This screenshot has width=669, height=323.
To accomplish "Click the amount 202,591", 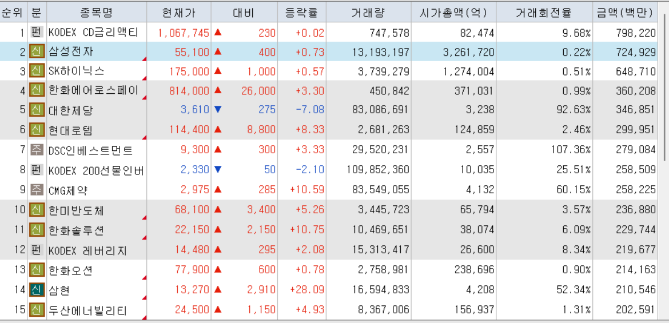I will [635, 310].
